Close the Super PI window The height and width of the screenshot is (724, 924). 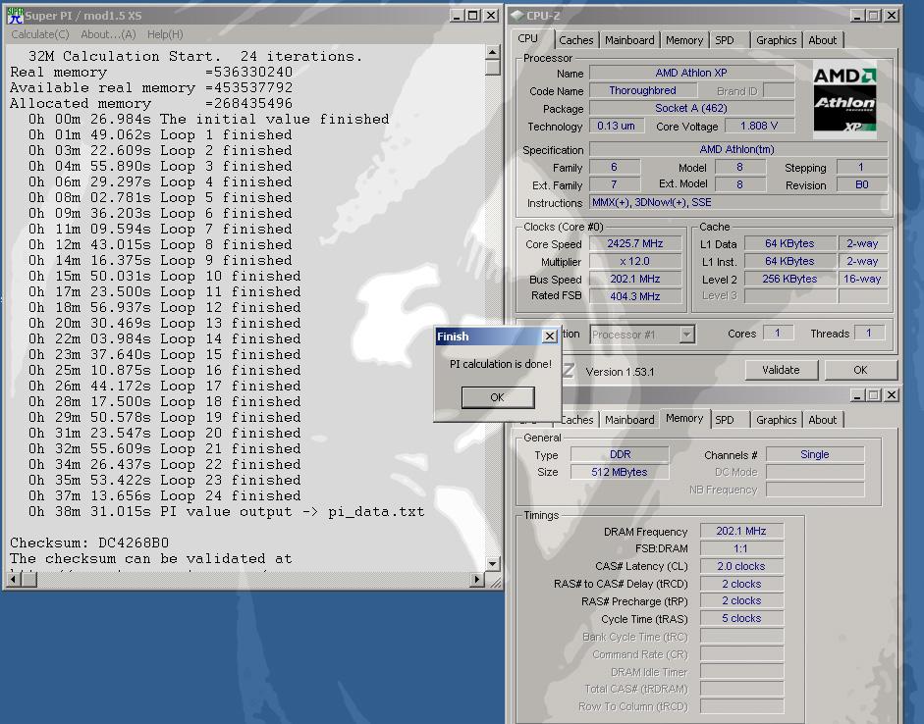(491, 16)
